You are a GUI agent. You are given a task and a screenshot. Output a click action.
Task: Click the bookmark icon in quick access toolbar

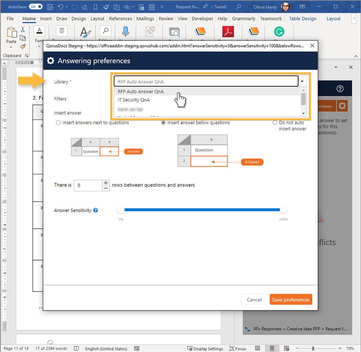click(95, 7)
